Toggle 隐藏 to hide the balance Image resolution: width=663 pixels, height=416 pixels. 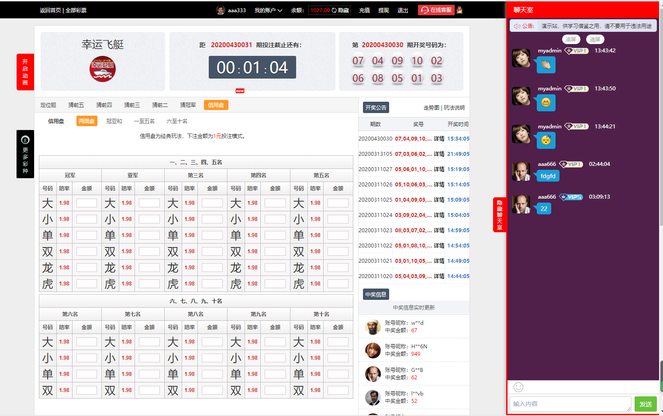344,10
